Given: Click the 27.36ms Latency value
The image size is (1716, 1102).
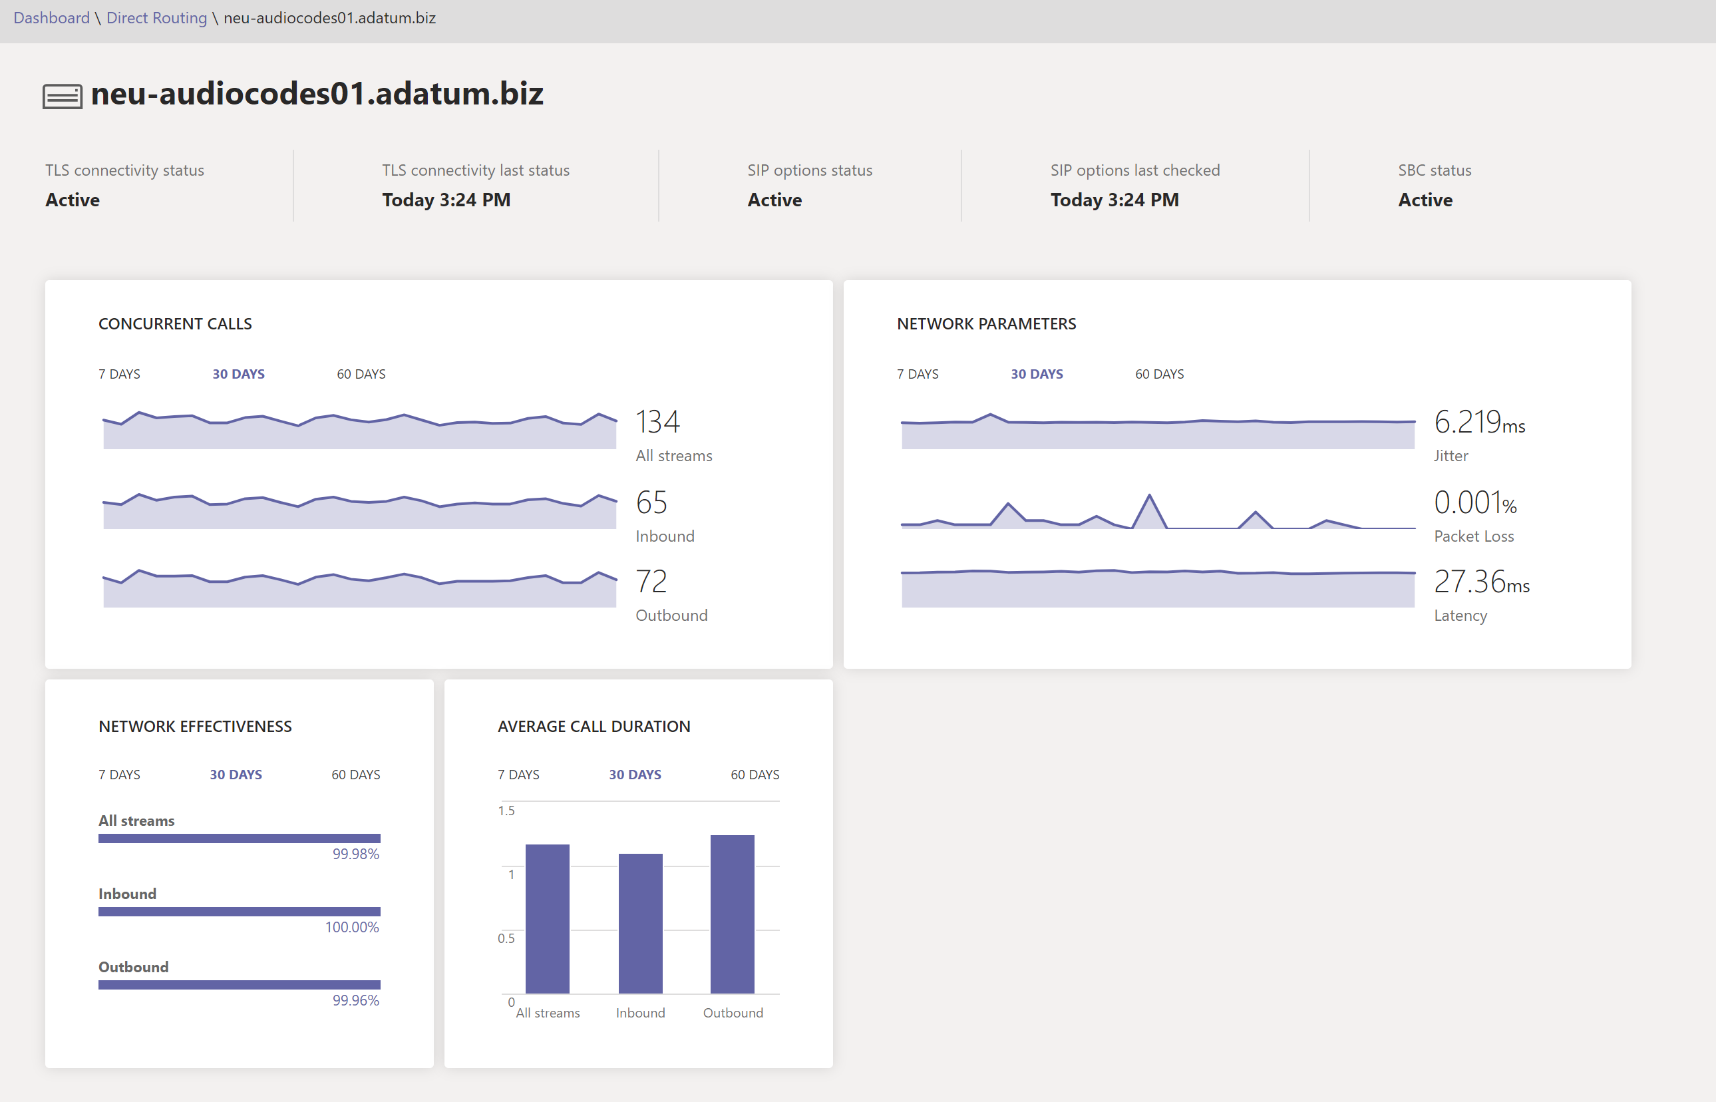Looking at the screenshot, I should [x=1481, y=581].
